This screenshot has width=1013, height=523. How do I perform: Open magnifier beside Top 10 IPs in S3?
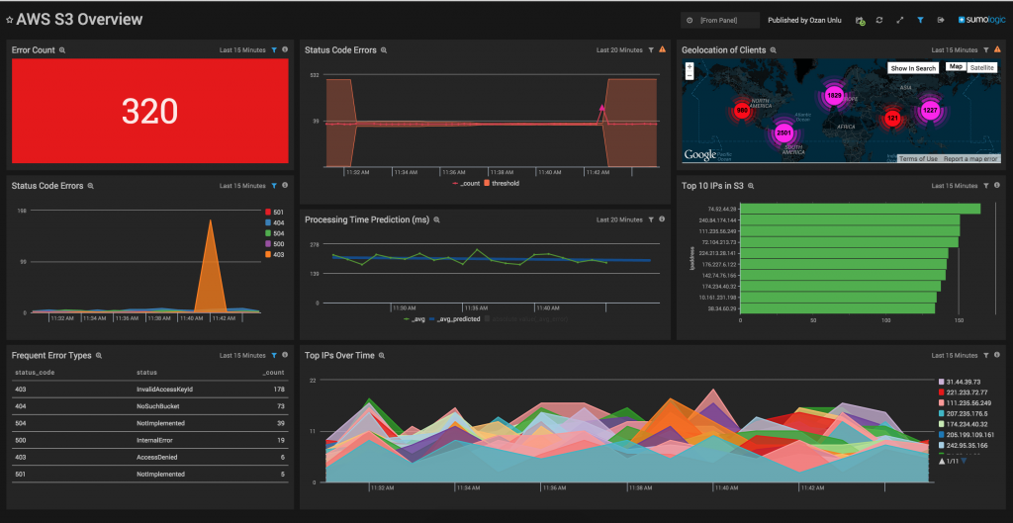point(750,186)
